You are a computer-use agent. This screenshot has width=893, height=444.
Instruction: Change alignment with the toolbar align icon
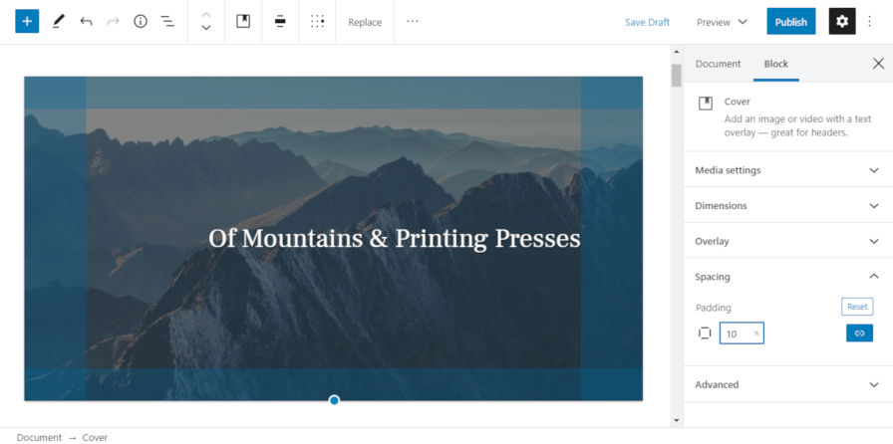pos(280,21)
